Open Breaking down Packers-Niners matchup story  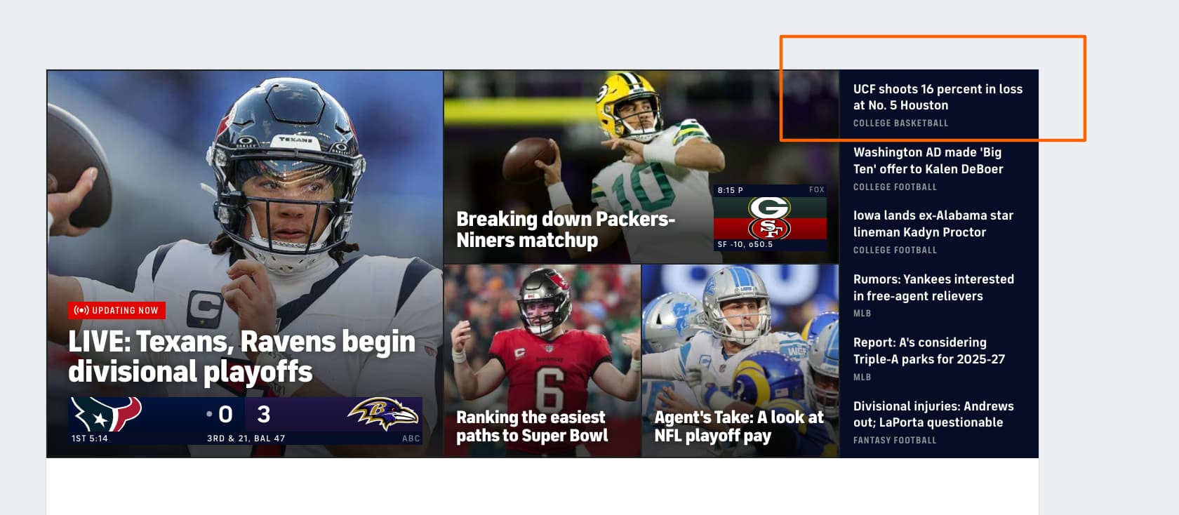pos(566,229)
